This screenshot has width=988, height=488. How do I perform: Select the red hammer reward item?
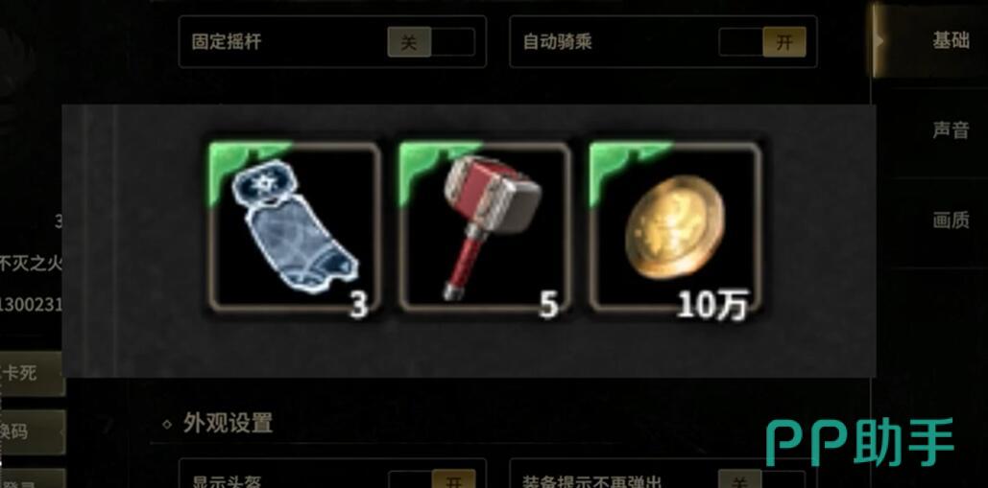(485, 227)
